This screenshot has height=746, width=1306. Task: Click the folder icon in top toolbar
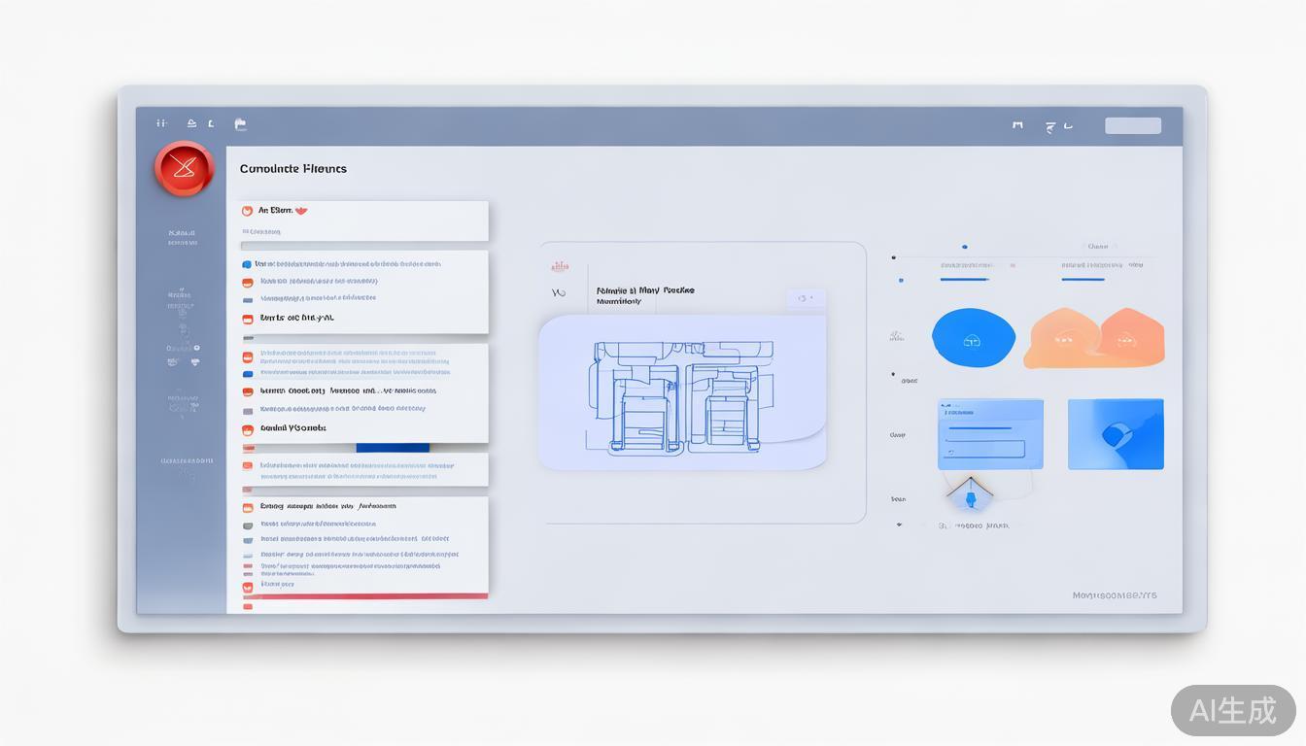240,124
